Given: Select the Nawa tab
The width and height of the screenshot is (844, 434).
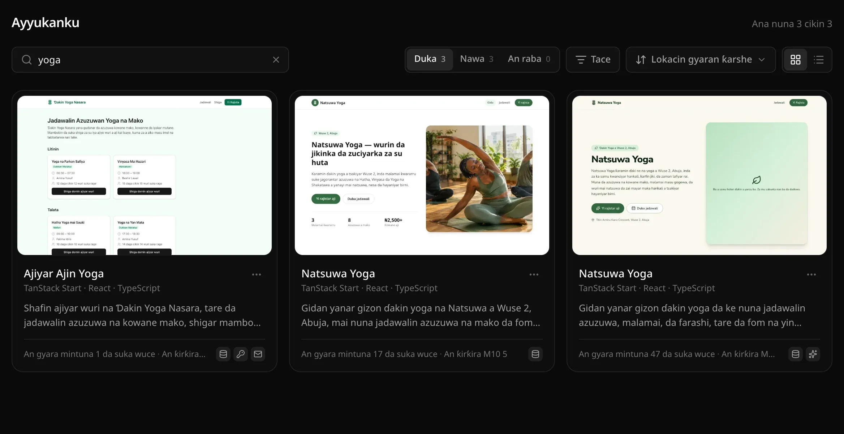Looking at the screenshot, I should [x=477, y=59].
